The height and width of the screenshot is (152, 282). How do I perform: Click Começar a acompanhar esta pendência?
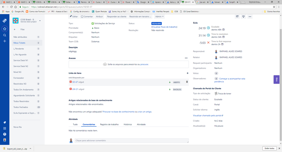pos(230,80)
